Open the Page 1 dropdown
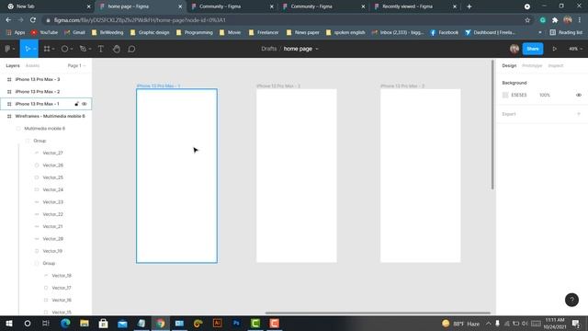 [77, 65]
